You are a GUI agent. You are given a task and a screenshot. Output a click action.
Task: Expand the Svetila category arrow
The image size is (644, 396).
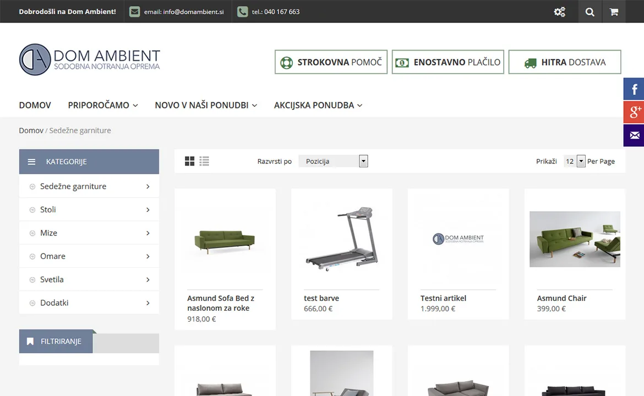[x=148, y=280]
